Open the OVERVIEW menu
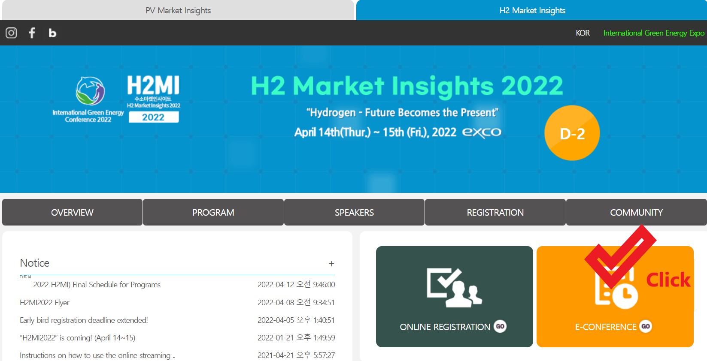 point(72,212)
